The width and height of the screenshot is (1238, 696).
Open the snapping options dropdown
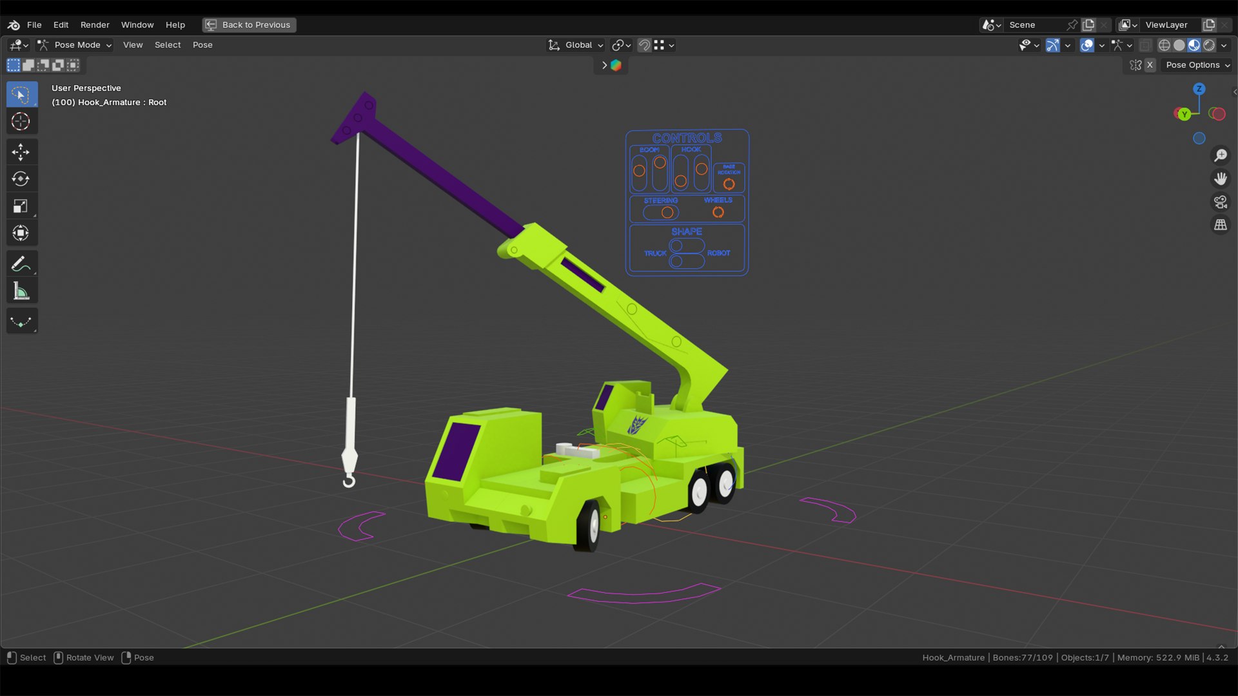(x=664, y=45)
